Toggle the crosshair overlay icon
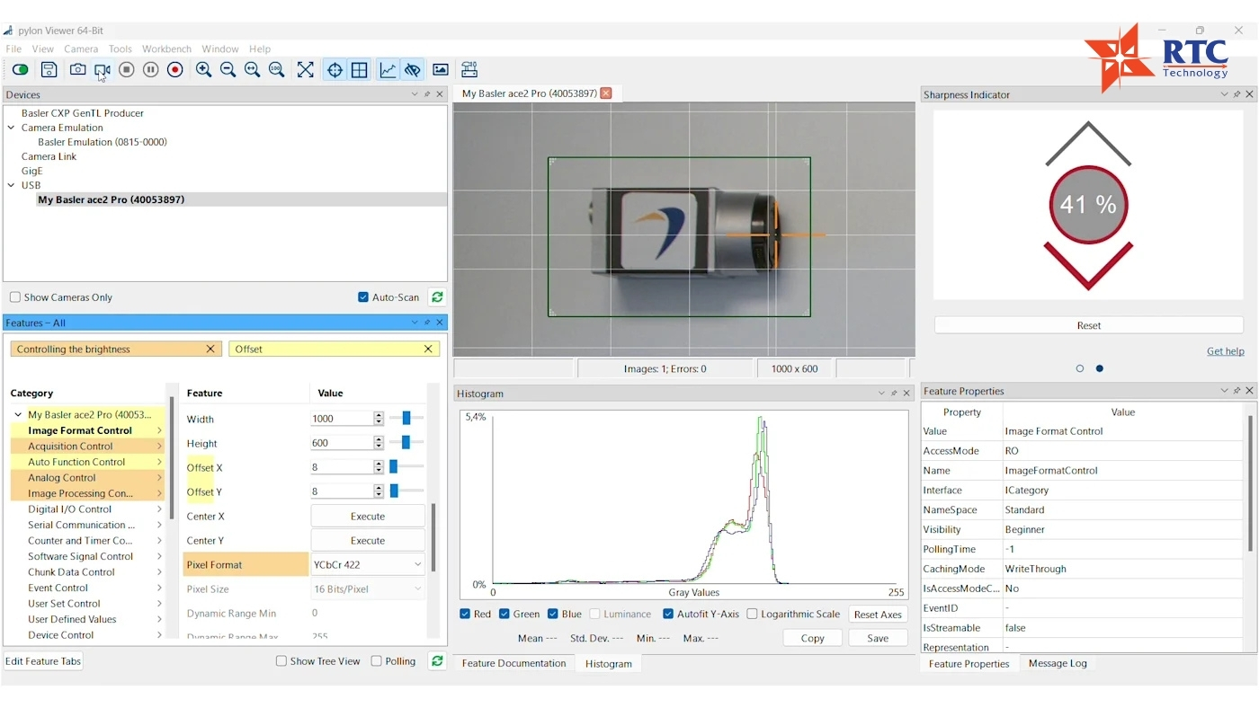This screenshot has height=708, width=1259. (335, 70)
